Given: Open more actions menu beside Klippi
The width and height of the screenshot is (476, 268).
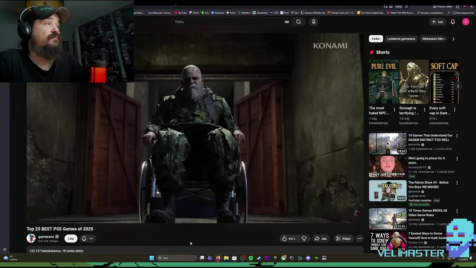Looking at the screenshot, I should pyautogui.click(x=359, y=239).
